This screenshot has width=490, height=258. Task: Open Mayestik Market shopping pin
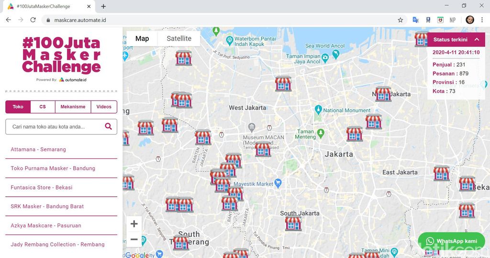click(278, 183)
